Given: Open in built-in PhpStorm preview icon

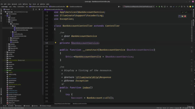Looking at the screenshot, I should tap(179, 16).
